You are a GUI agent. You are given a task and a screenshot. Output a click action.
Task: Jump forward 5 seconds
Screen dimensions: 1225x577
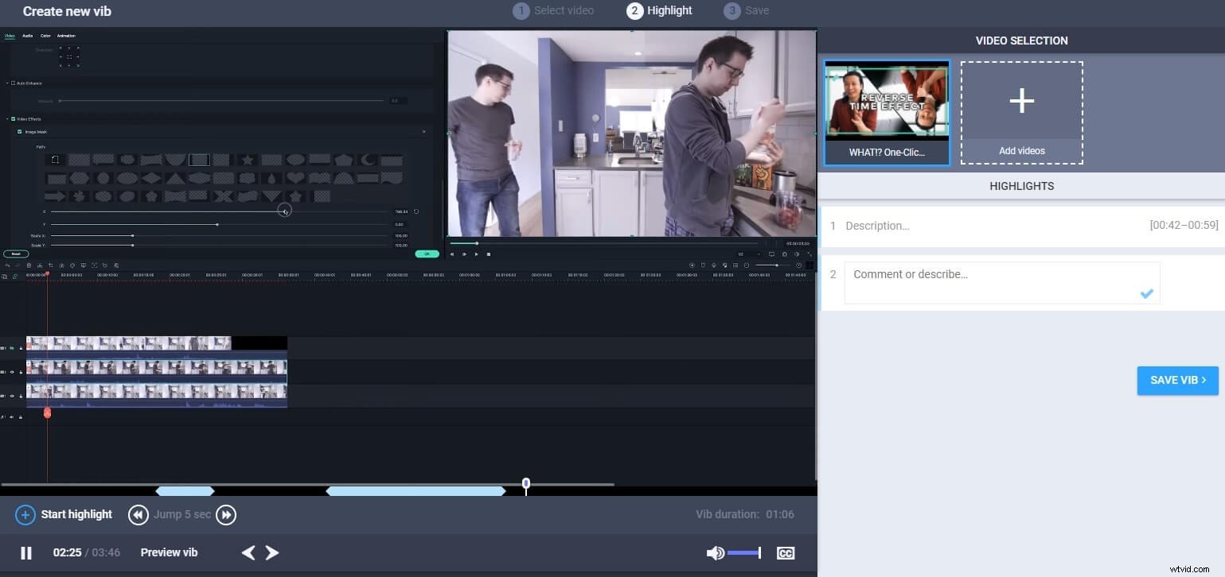click(226, 515)
